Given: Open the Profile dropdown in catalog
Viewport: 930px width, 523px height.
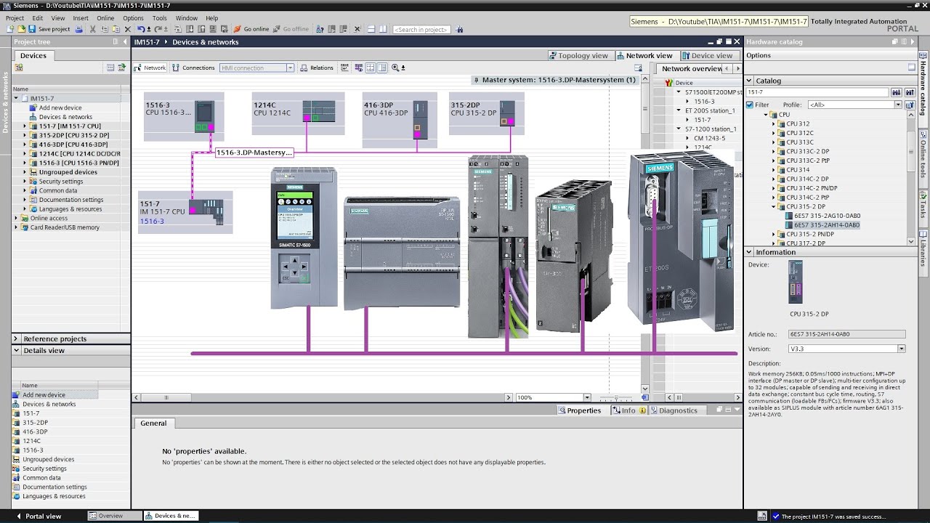Looking at the screenshot, I should pyautogui.click(x=898, y=105).
